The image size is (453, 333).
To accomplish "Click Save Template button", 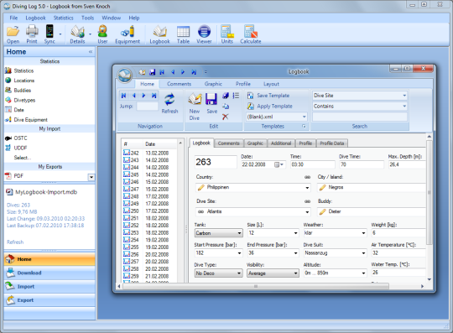I will click(268, 96).
